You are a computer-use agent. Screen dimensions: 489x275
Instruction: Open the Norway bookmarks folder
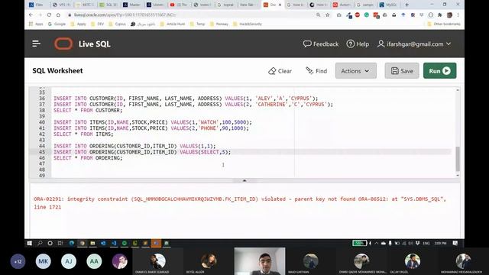(219, 24)
